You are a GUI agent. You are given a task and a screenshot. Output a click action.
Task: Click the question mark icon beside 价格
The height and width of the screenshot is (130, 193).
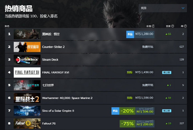click(x=153, y=26)
